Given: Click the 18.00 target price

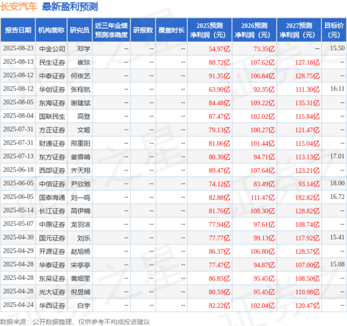Looking at the screenshot, I should tap(337, 183).
